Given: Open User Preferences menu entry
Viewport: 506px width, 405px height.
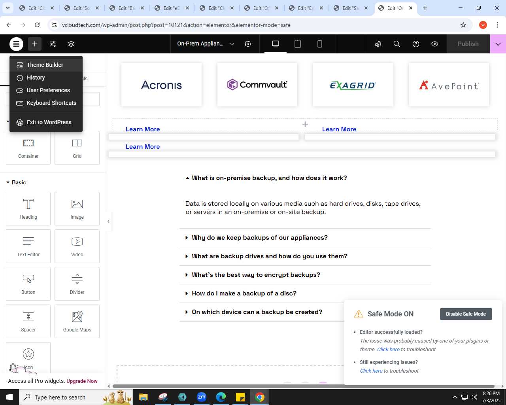Looking at the screenshot, I should [x=46, y=90].
